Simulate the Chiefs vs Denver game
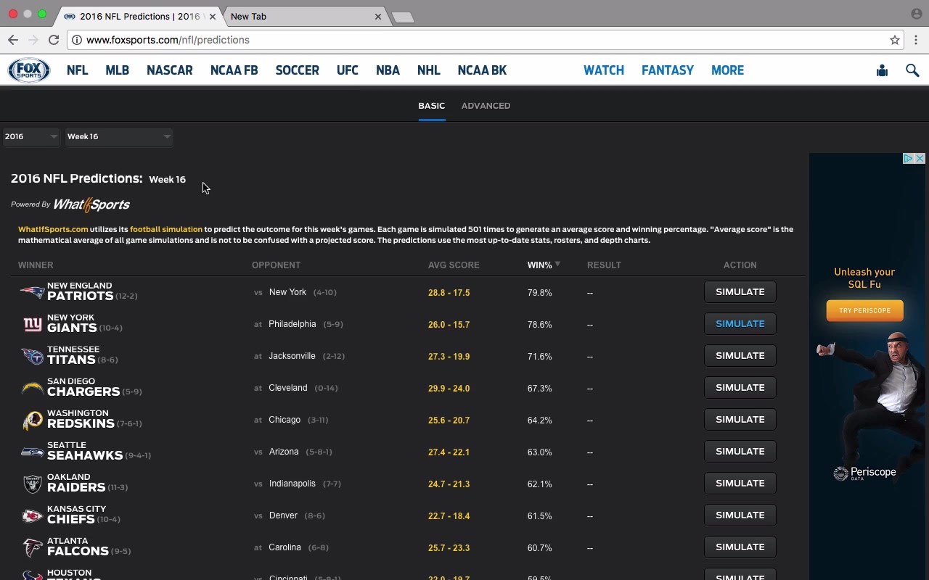This screenshot has width=929, height=580. [x=740, y=515]
